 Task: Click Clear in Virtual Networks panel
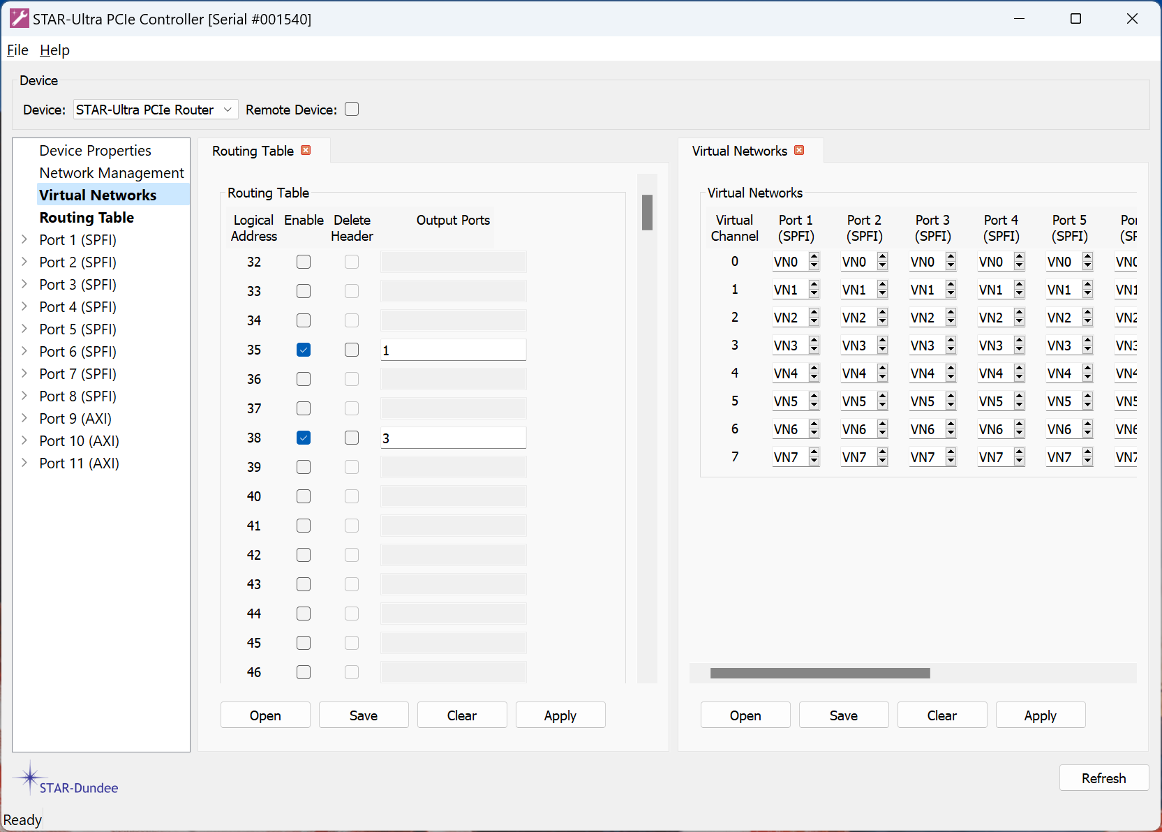(x=942, y=715)
